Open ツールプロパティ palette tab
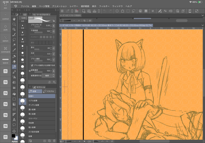The width and height of the screenshot is (205, 143). 41,15
